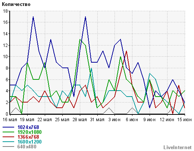Click the 10 value on the Y axis
Image resolution: width=194 pixels, height=151 pixels.
click(x=6, y=57)
